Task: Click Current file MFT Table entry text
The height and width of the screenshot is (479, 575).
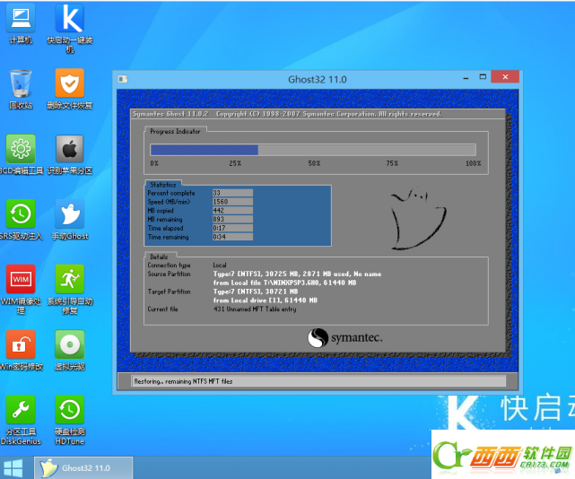Action: [x=255, y=309]
